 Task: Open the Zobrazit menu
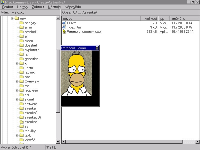(38, 7)
